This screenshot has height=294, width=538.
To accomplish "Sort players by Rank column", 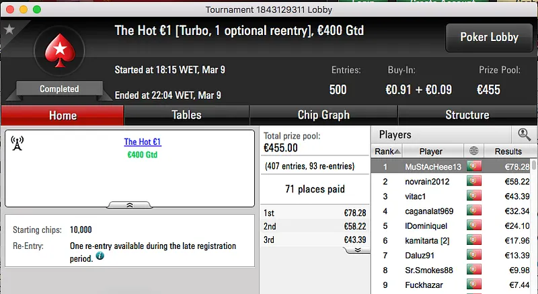I will pos(387,151).
